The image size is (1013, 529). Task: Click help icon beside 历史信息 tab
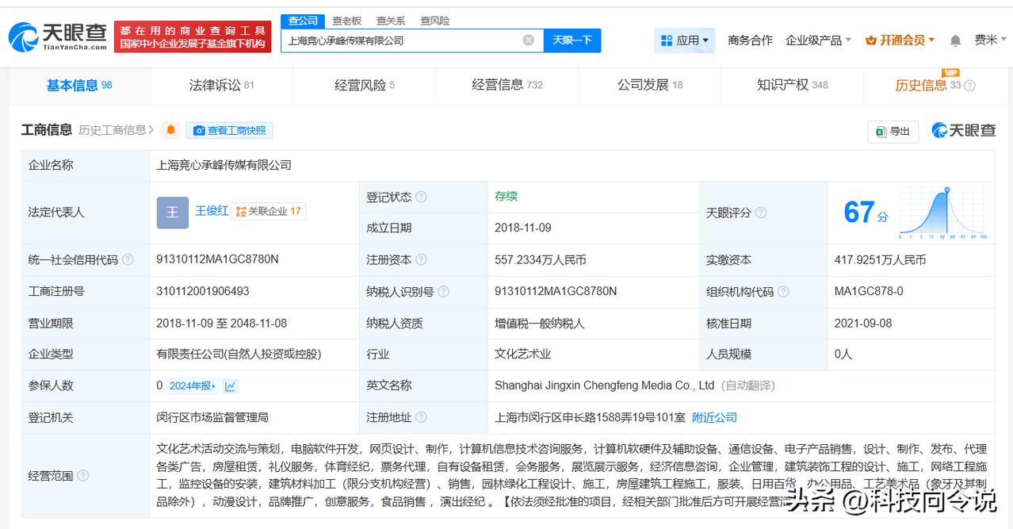tap(969, 86)
